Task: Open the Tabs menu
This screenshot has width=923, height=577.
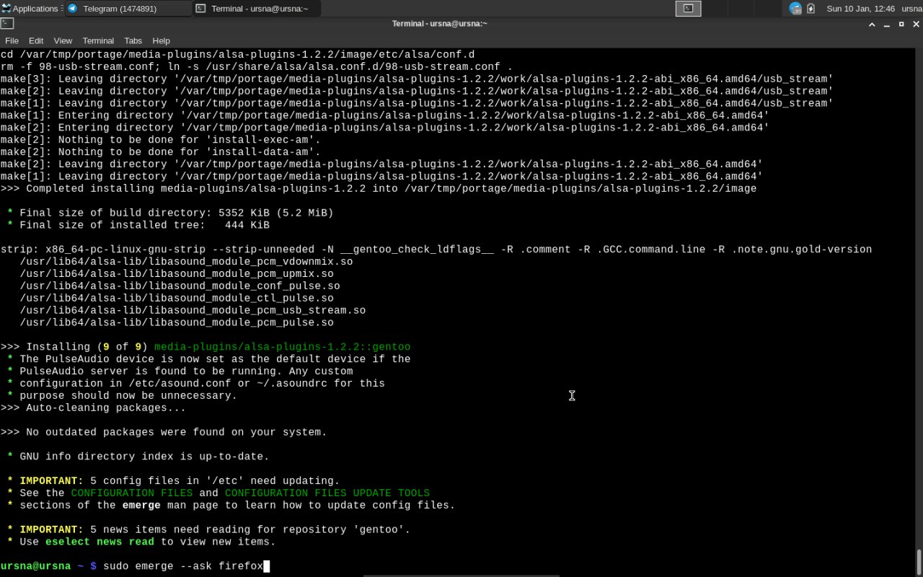Action: pyautogui.click(x=133, y=40)
